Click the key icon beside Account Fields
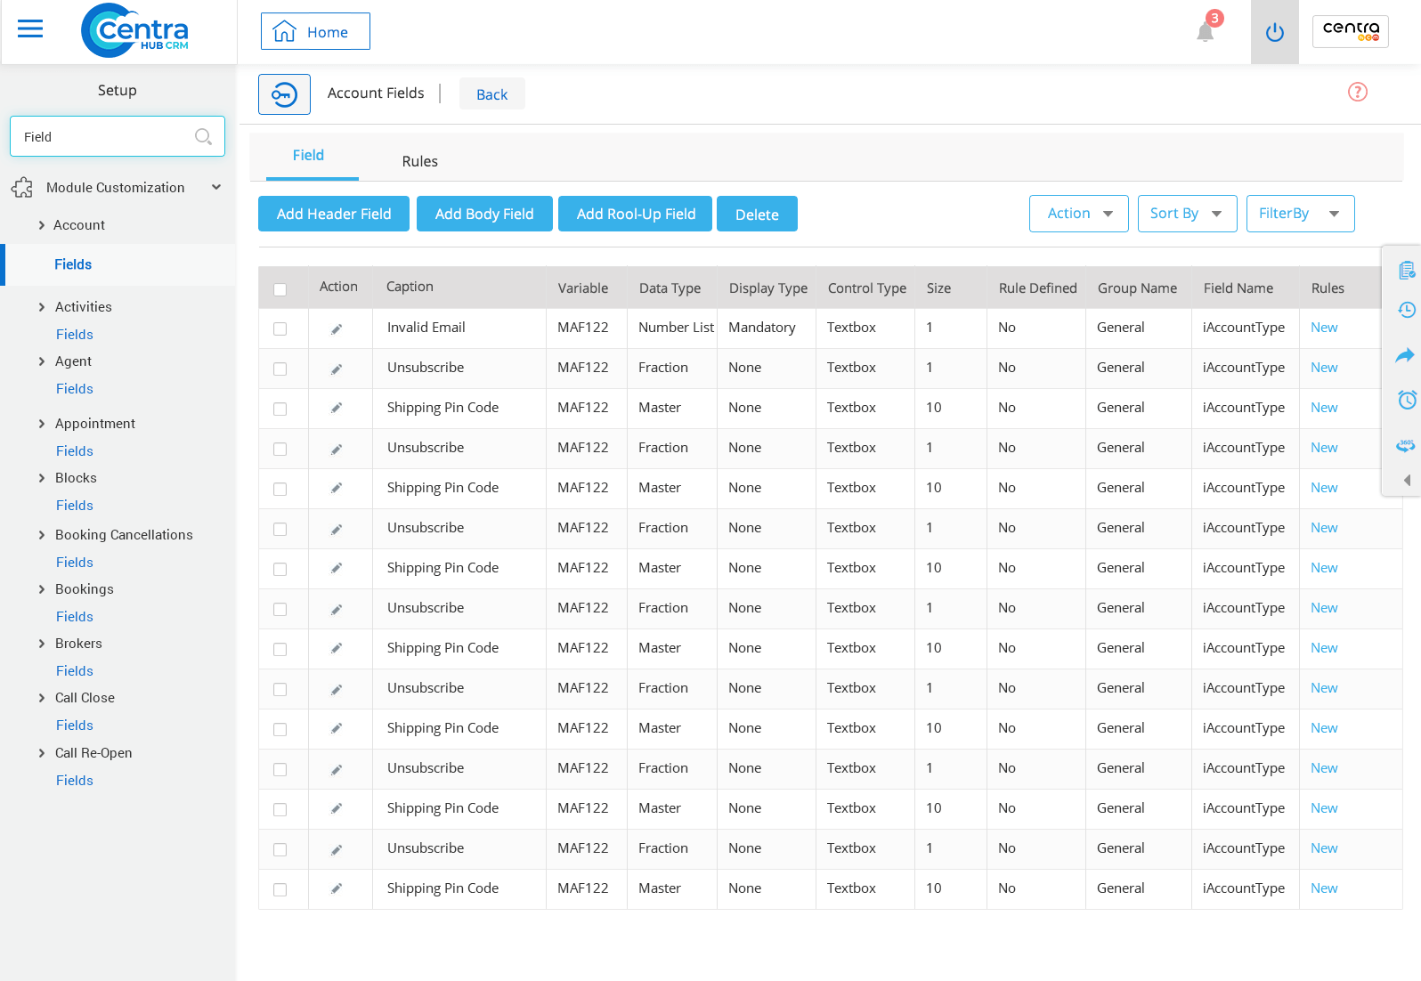The width and height of the screenshot is (1421, 981). 284,94
